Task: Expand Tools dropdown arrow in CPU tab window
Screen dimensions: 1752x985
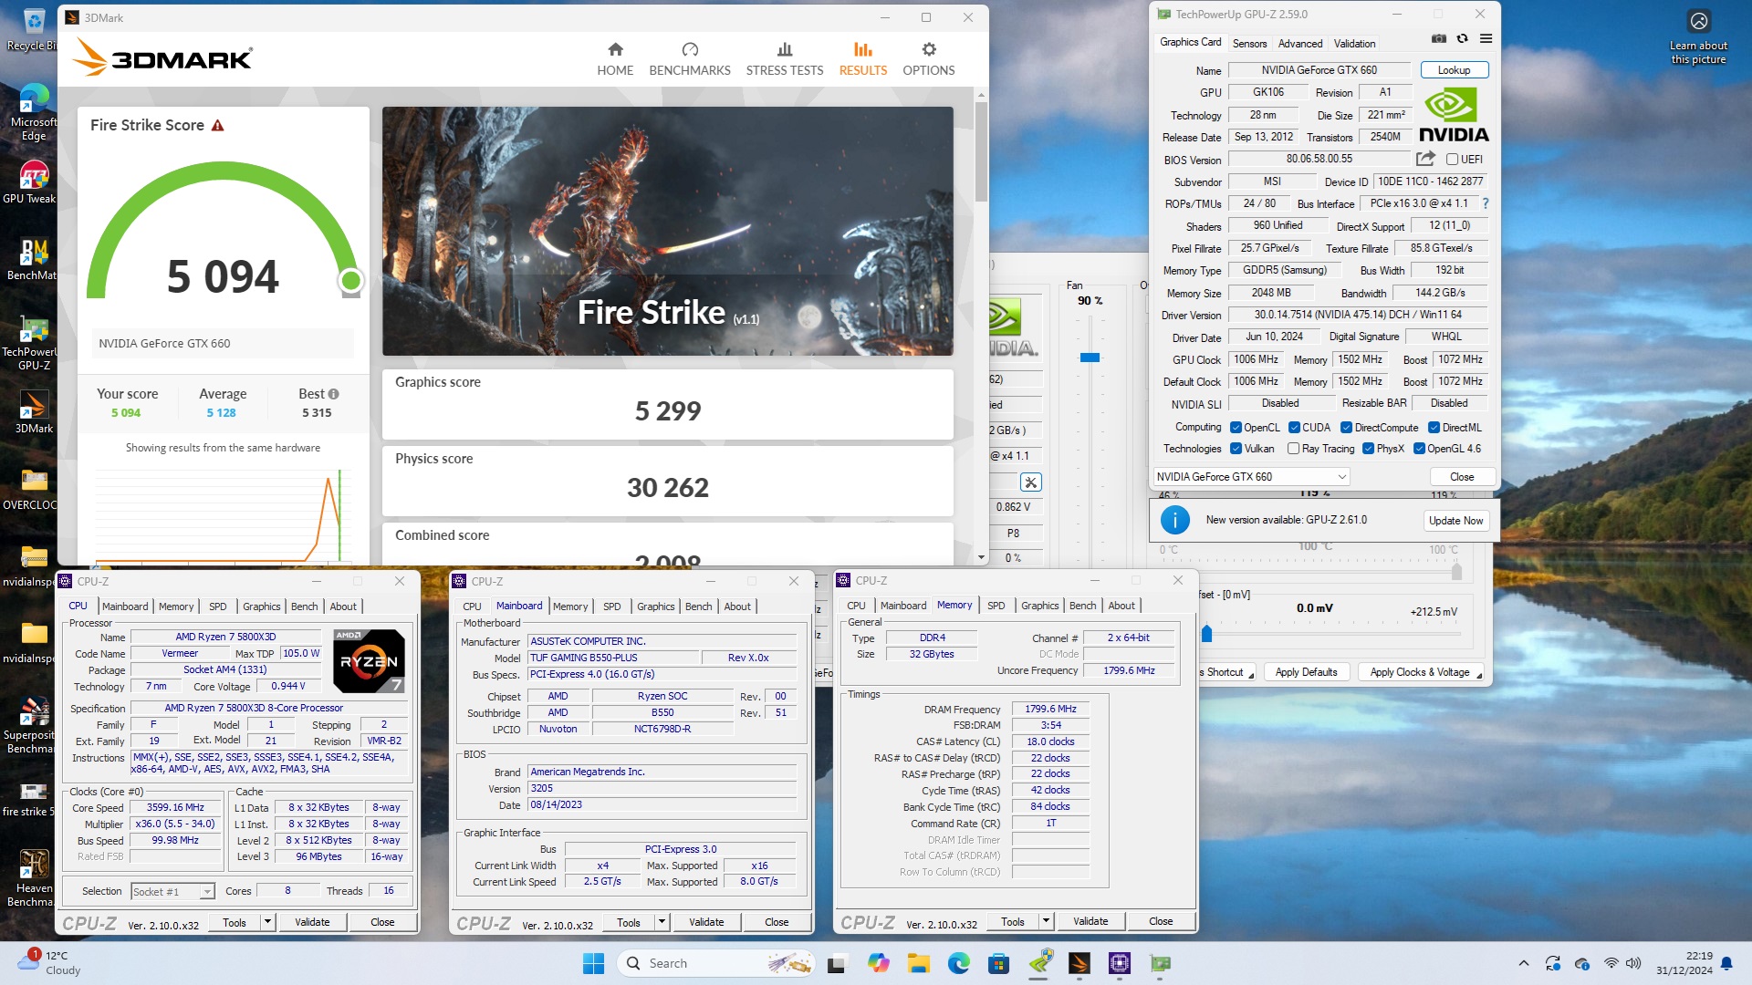Action: pyautogui.click(x=267, y=922)
